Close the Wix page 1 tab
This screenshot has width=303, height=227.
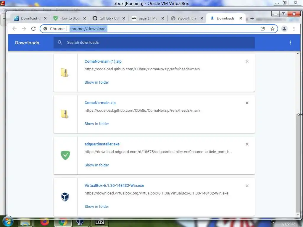click(x=163, y=18)
